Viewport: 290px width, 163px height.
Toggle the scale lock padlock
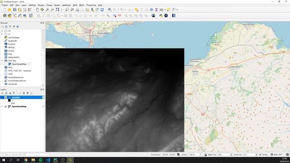[205, 154]
